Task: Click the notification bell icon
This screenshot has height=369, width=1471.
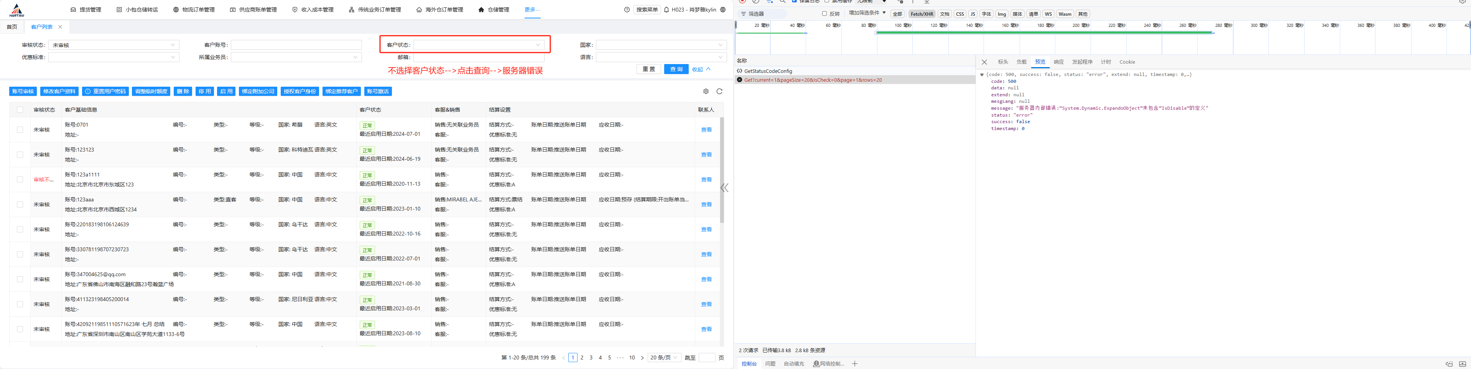Action: point(666,10)
